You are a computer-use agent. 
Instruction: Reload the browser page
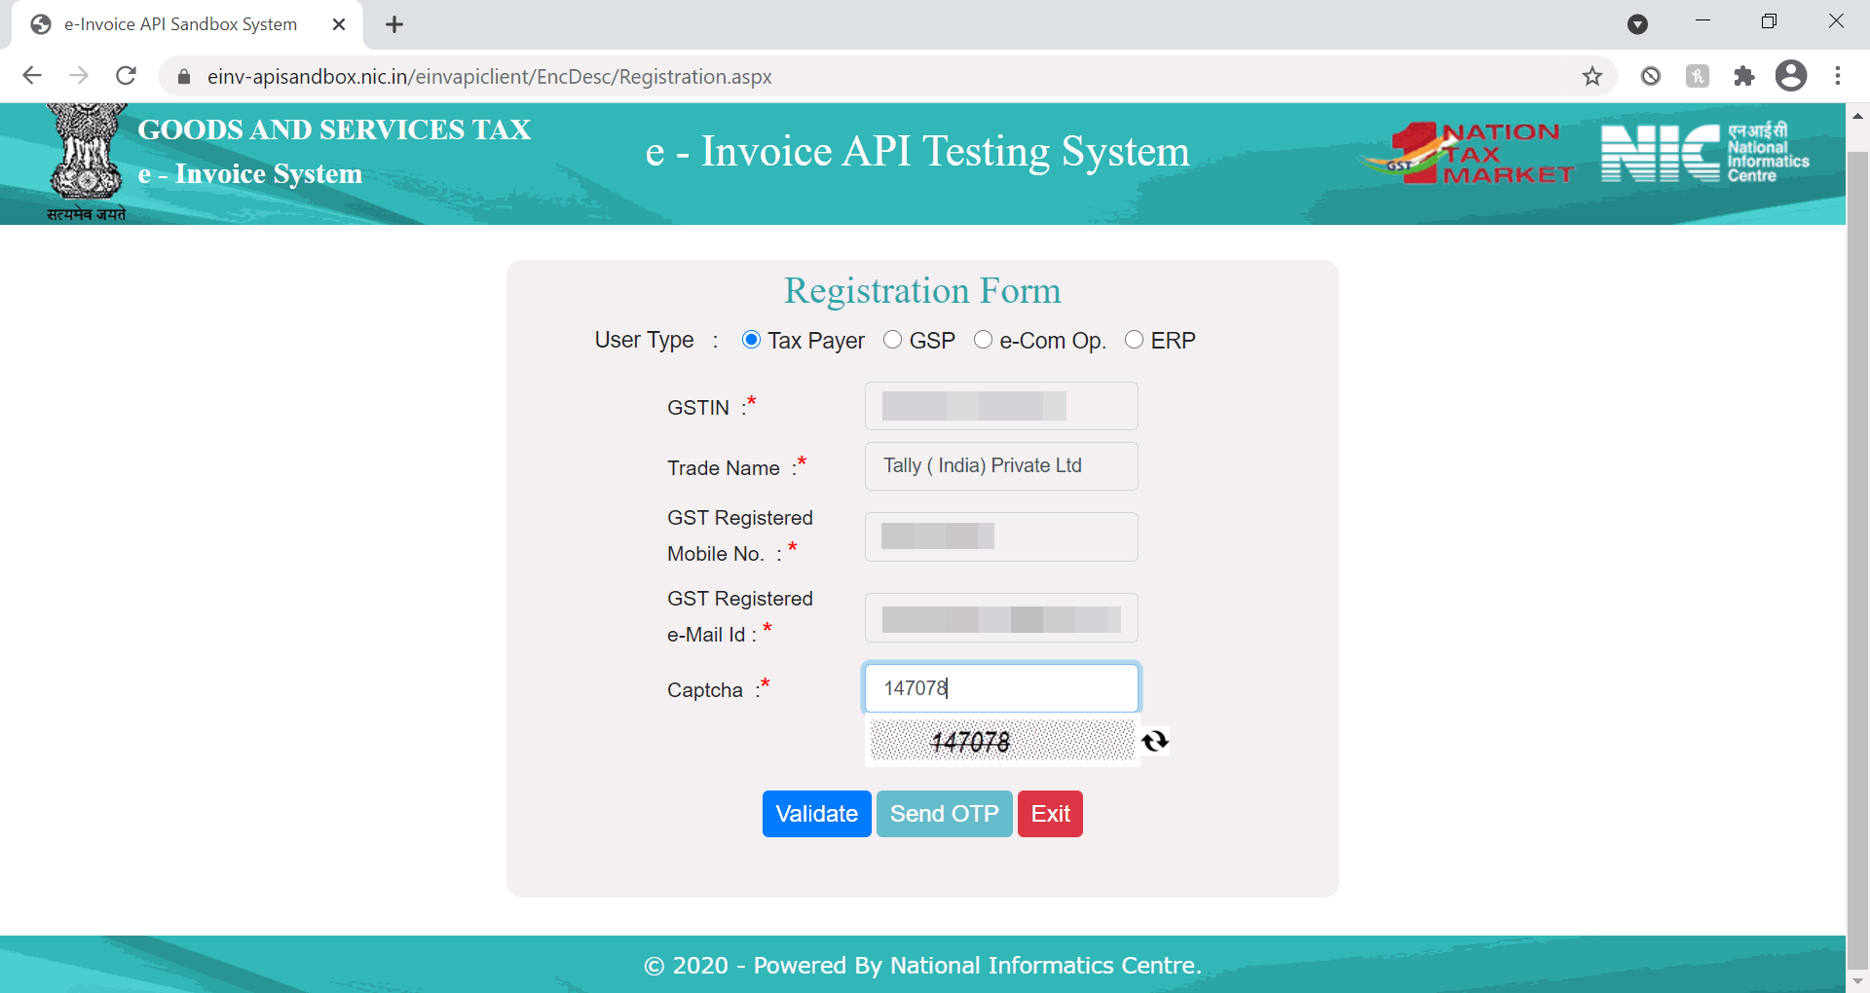point(126,76)
